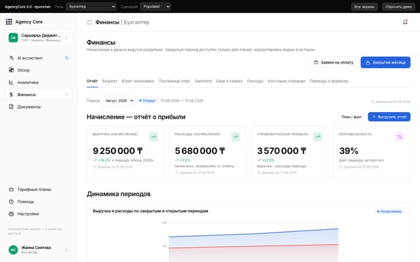Click the Сбросить демо button
This screenshot has height=262, width=420.
pos(398,7)
